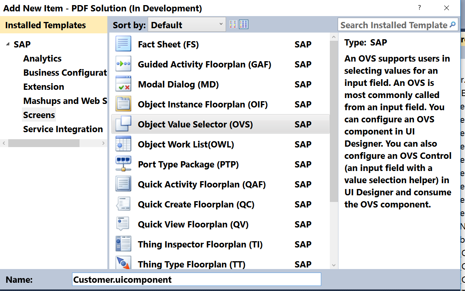Click the Quick Create Floorplan icon

(123, 204)
